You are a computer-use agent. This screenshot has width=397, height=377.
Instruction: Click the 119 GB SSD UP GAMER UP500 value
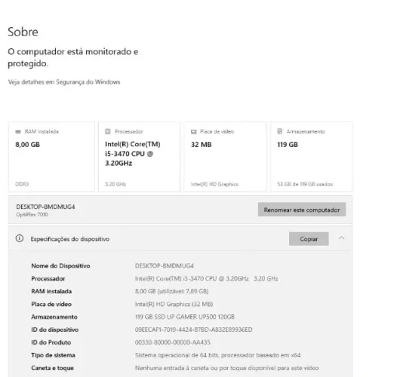(x=185, y=317)
